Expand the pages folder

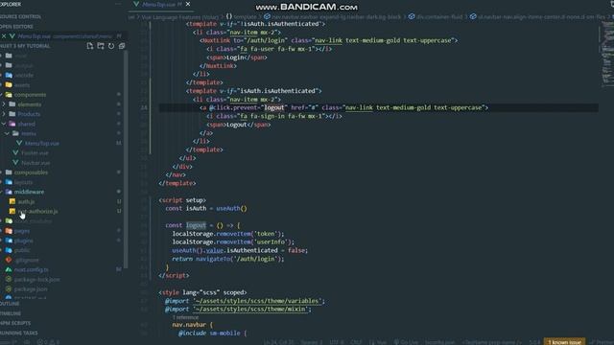21,231
